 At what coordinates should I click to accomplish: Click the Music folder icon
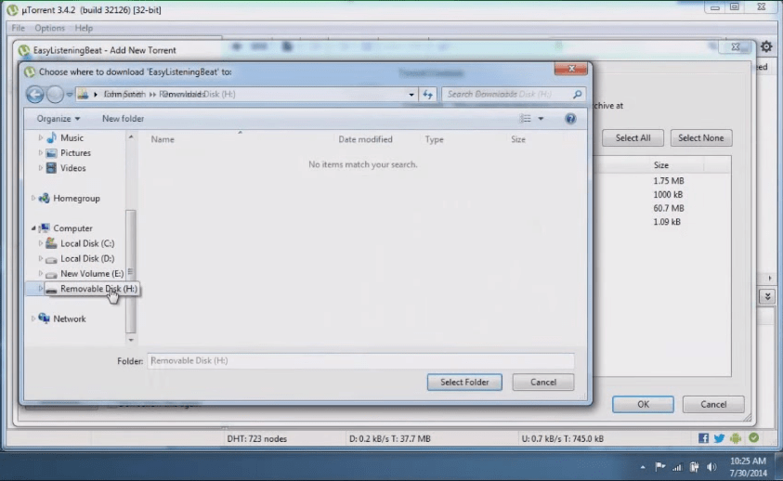(x=51, y=137)
